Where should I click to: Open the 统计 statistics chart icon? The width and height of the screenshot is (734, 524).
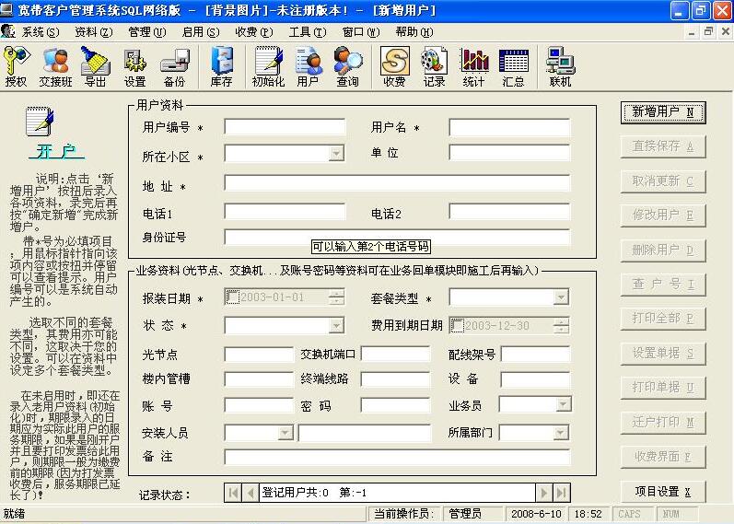[473, 66]
